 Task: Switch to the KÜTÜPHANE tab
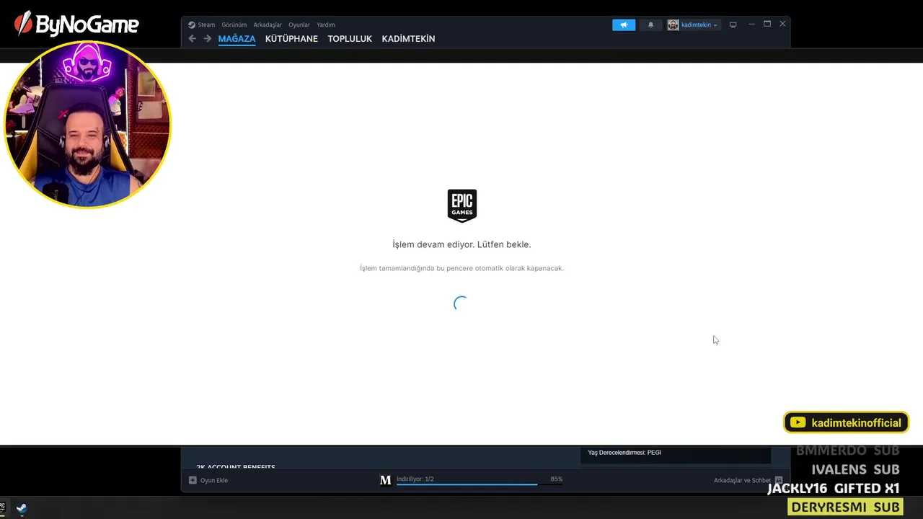(291, 39)
